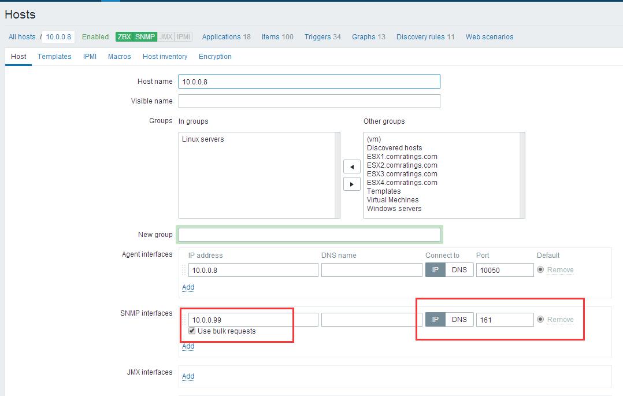This screenshot has width=623, height=396.
Task: Open the Encryption tab
Action: (215, 57)
